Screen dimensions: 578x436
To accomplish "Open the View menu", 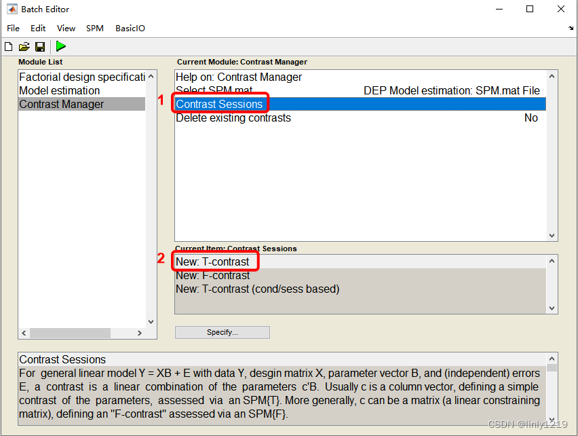I will pyautogui.click(x=65, y=29).
